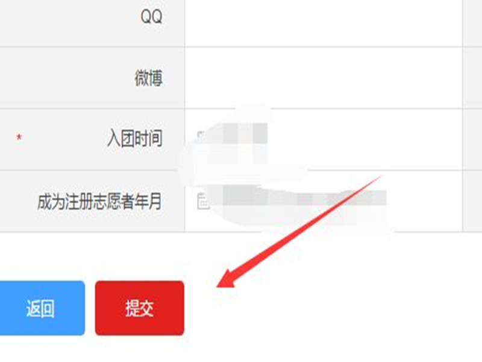Click the red required asterisk beside 入团时间
482x362 pixels.
coord(19,138)
